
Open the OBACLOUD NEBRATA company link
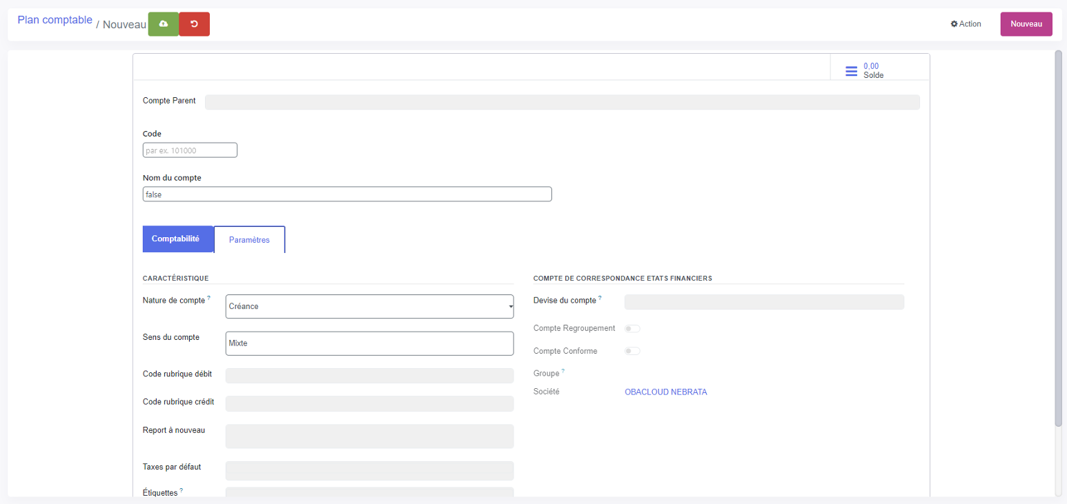[x=665, y=392]
